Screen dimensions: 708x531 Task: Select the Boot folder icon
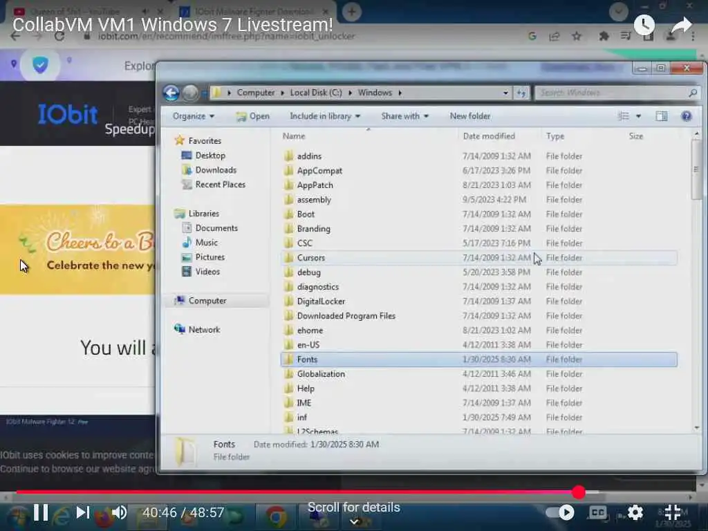(x=289, y=214)
